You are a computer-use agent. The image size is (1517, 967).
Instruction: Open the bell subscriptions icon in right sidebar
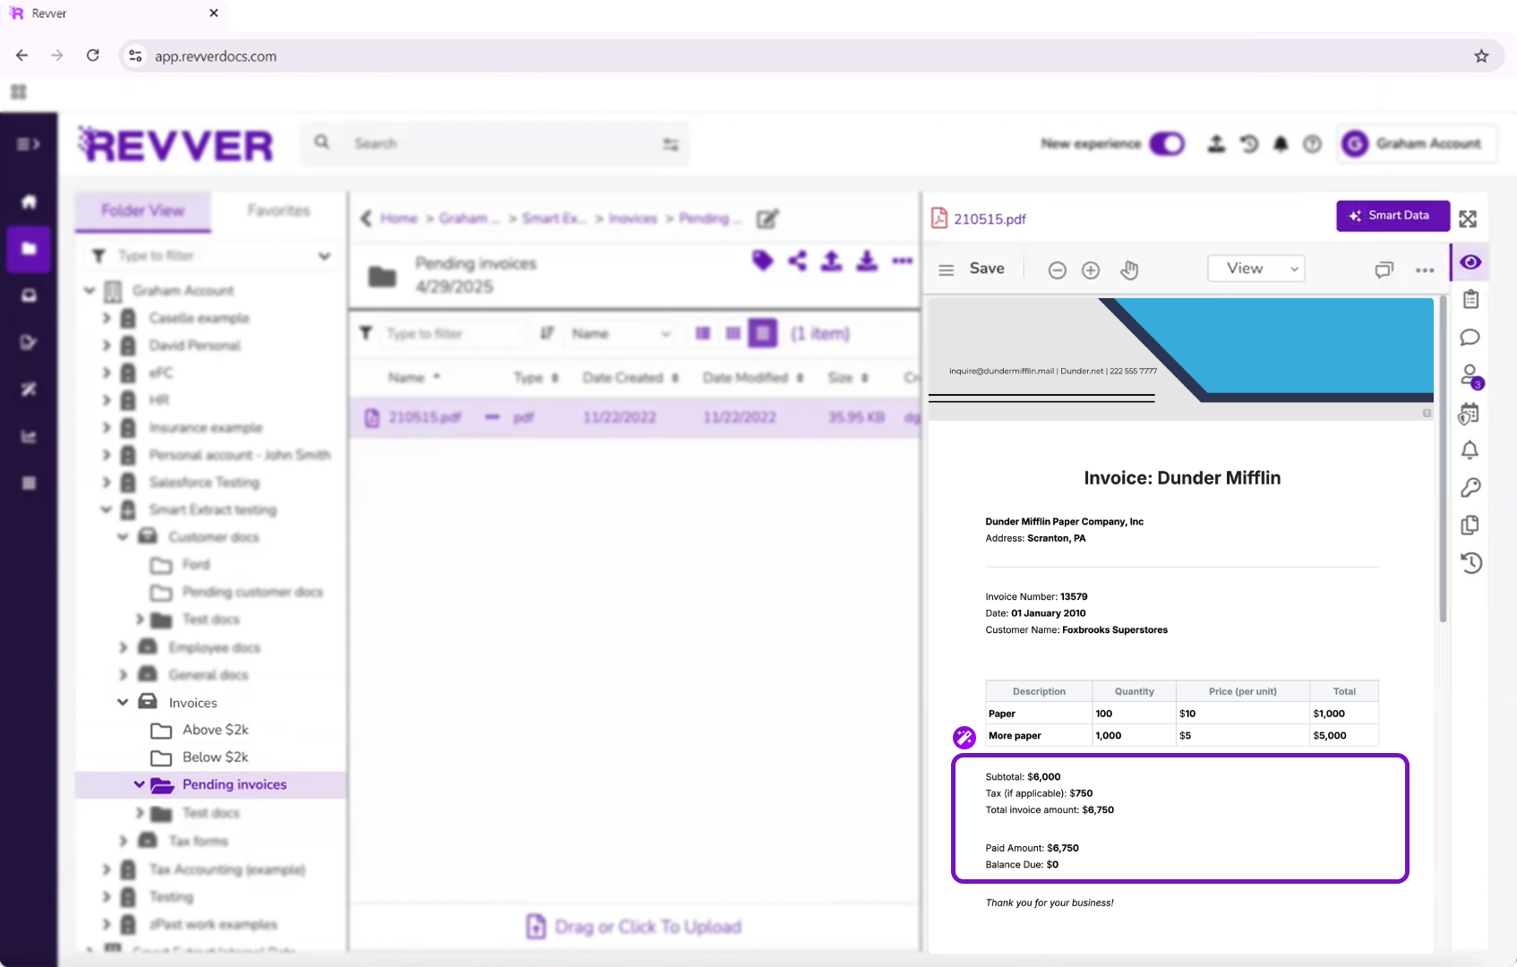tap(1470, 450)
